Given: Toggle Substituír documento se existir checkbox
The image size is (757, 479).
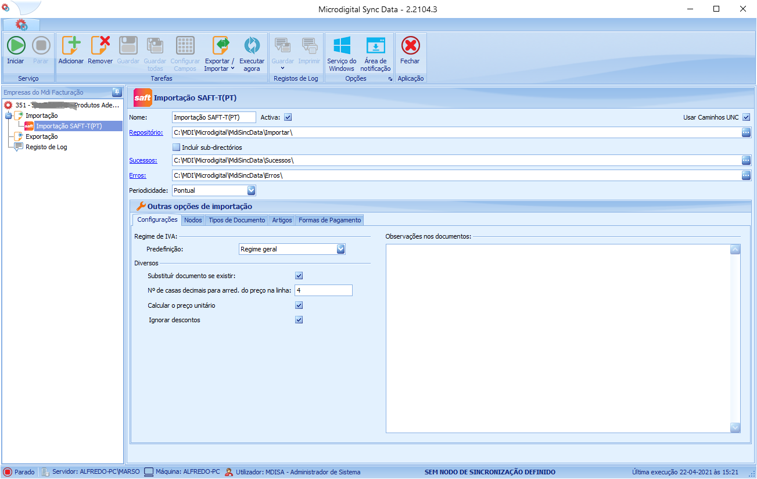Looking at the screenshot, I should tap(299, 276).
